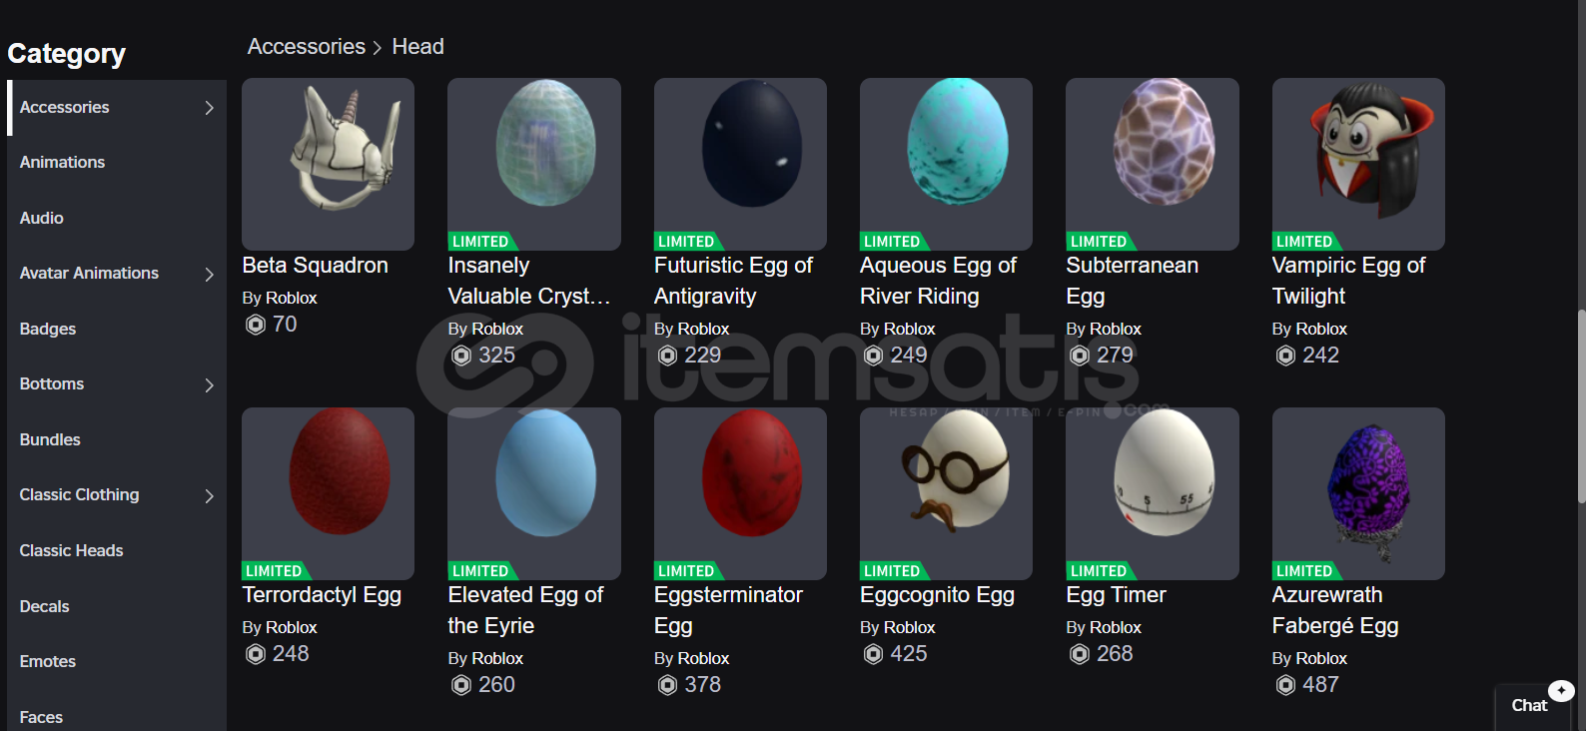Open the Chat panel button
This screenshot has width=1586, height=731.
(x=1529, y=705)
